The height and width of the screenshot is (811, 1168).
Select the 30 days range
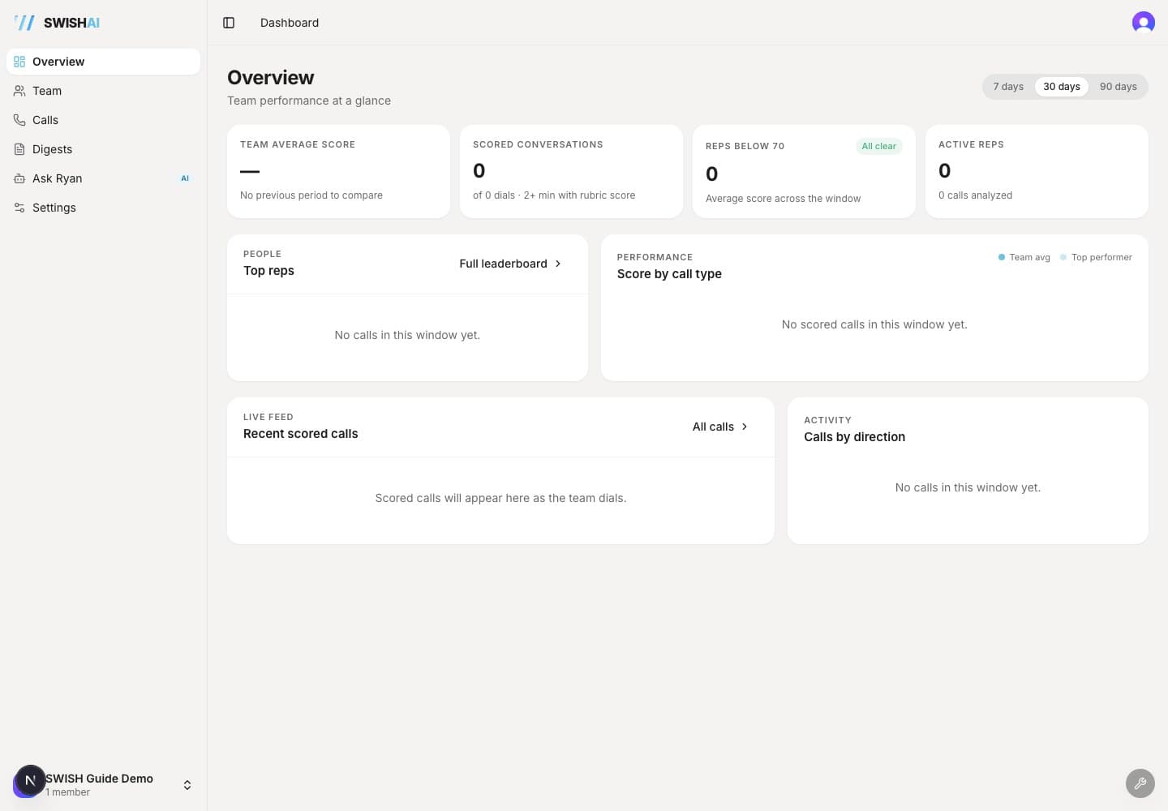point(1062,87)
